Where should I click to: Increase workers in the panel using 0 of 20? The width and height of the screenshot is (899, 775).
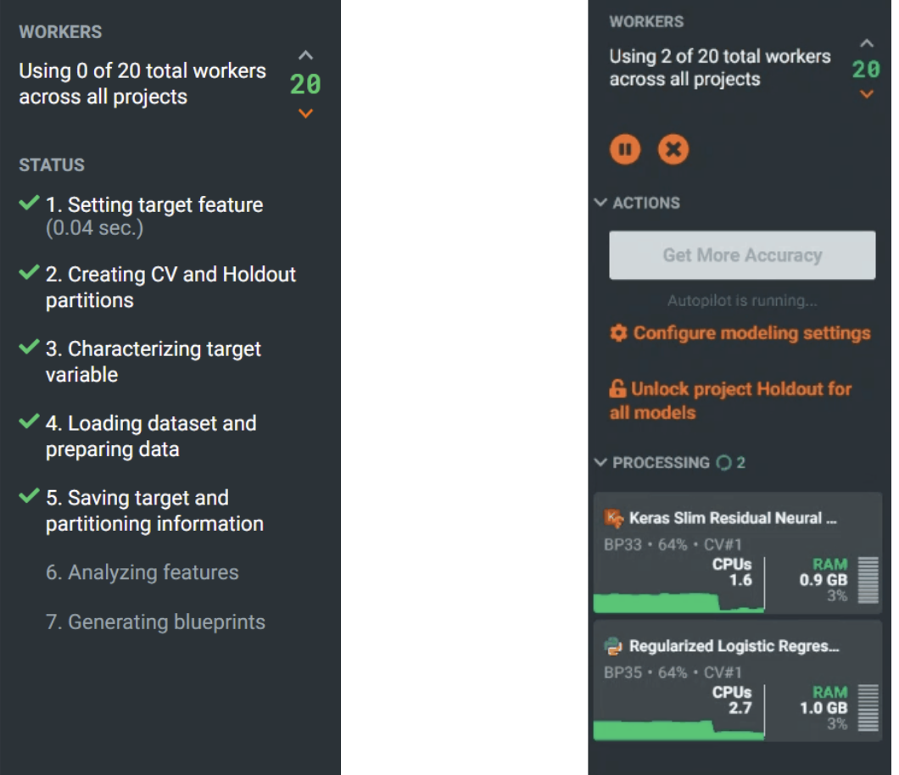pos(306,56)
